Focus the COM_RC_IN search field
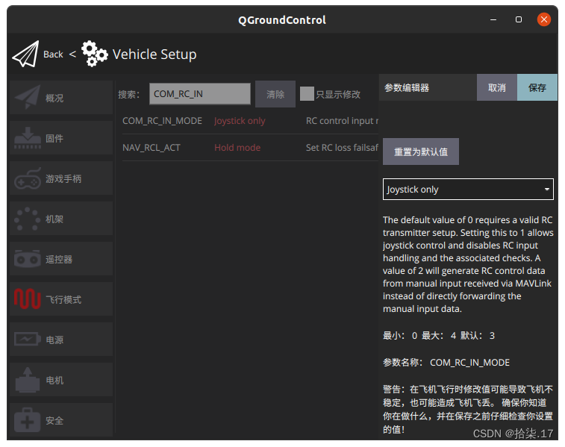The image size is (565, 447). 200,94
